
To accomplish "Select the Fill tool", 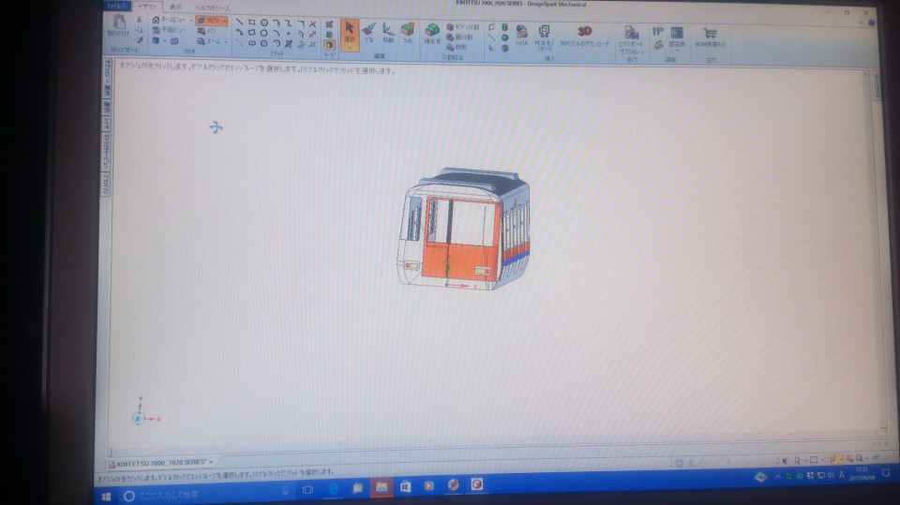I will click(408, 32).
